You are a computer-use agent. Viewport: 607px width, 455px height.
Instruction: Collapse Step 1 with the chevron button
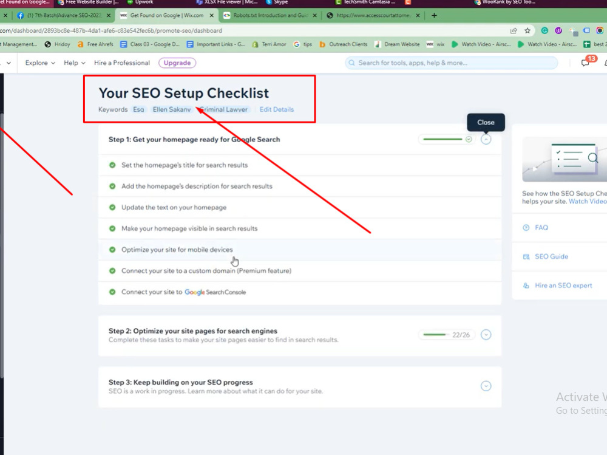[486, 140]
